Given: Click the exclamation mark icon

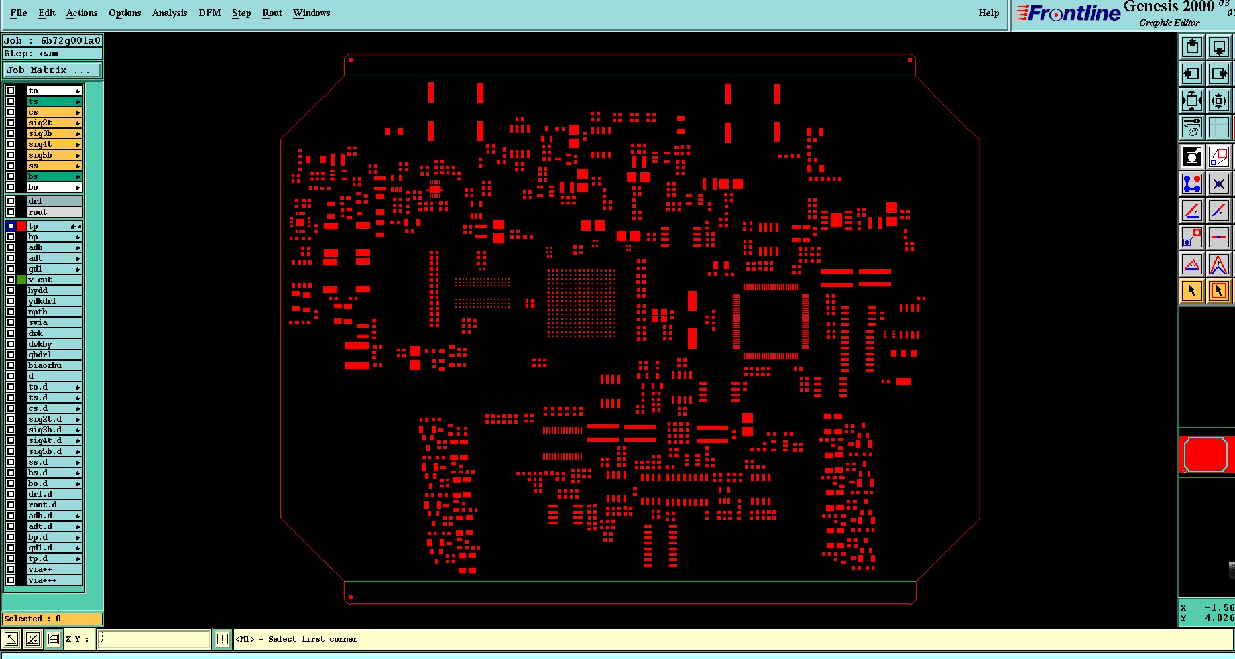Looking at the screenshot, I should (223, 639).
